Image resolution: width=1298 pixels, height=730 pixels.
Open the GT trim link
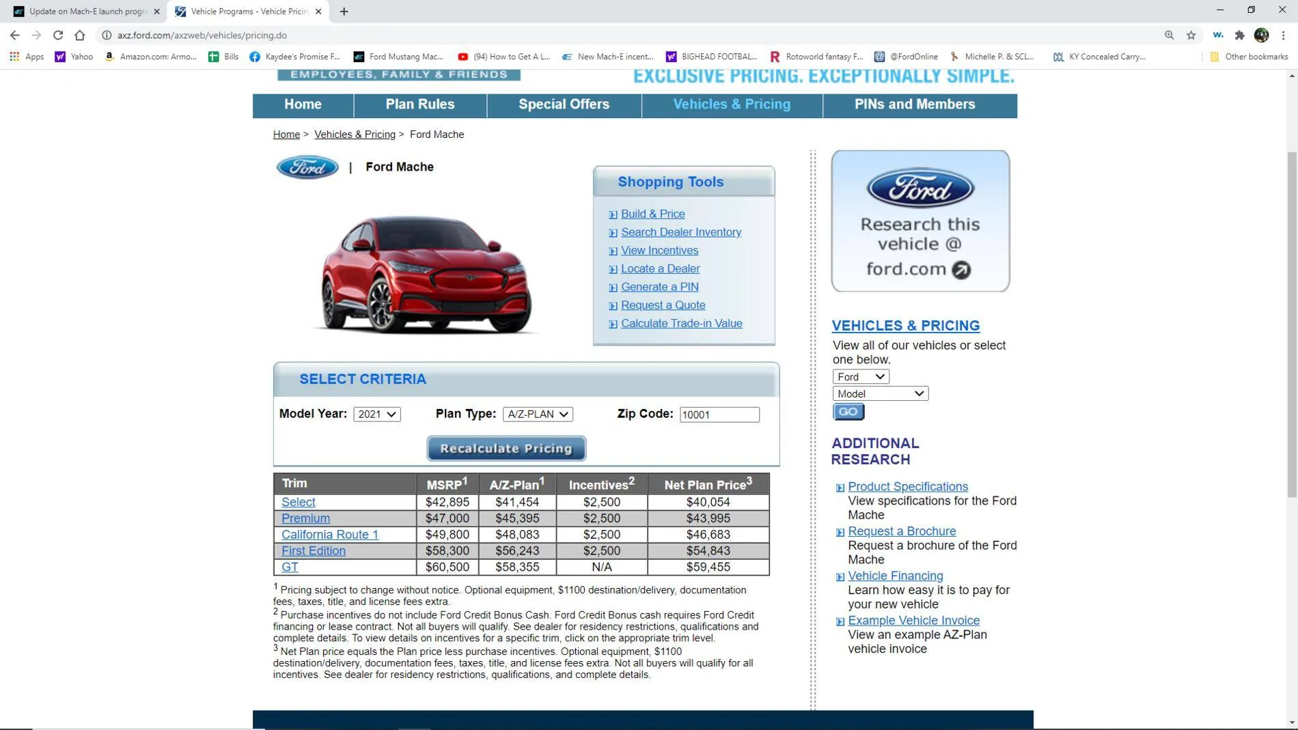click(x=290, y=567)
